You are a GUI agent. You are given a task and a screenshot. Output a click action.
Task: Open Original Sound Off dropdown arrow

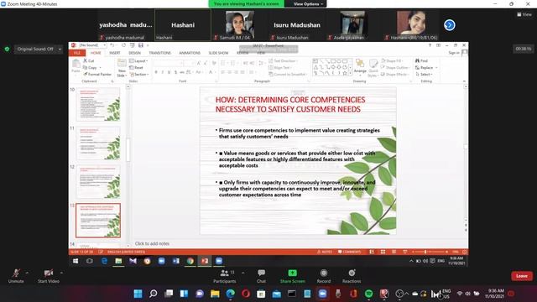(60, 49)
